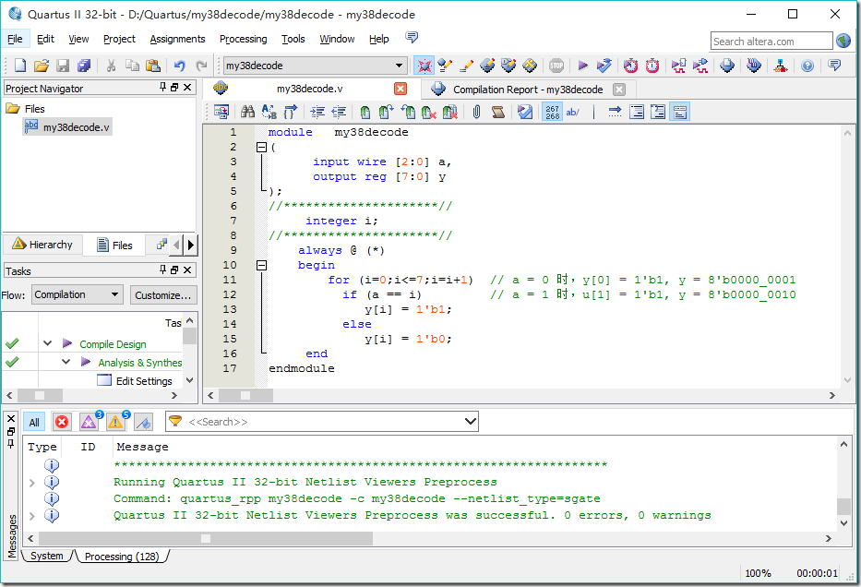Toggle the whitespace 'ab/' display
Viewport: 861px width, 587px height.
[x=573, y=112]
